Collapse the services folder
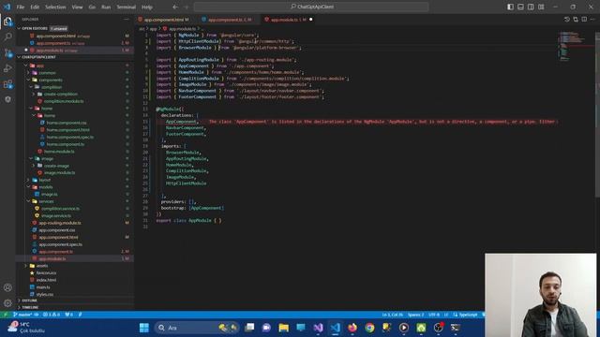This screenshot has width=600, height=337. tap(46, 201)
